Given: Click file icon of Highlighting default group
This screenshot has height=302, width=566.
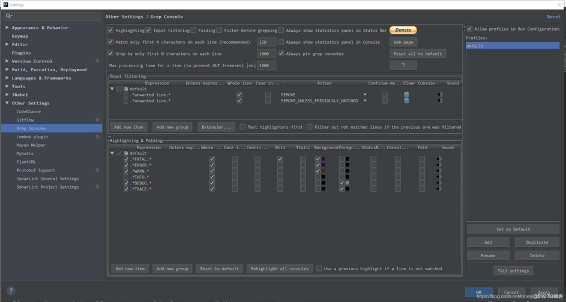Looking at the screenshot, I should [x=126, y=153].
